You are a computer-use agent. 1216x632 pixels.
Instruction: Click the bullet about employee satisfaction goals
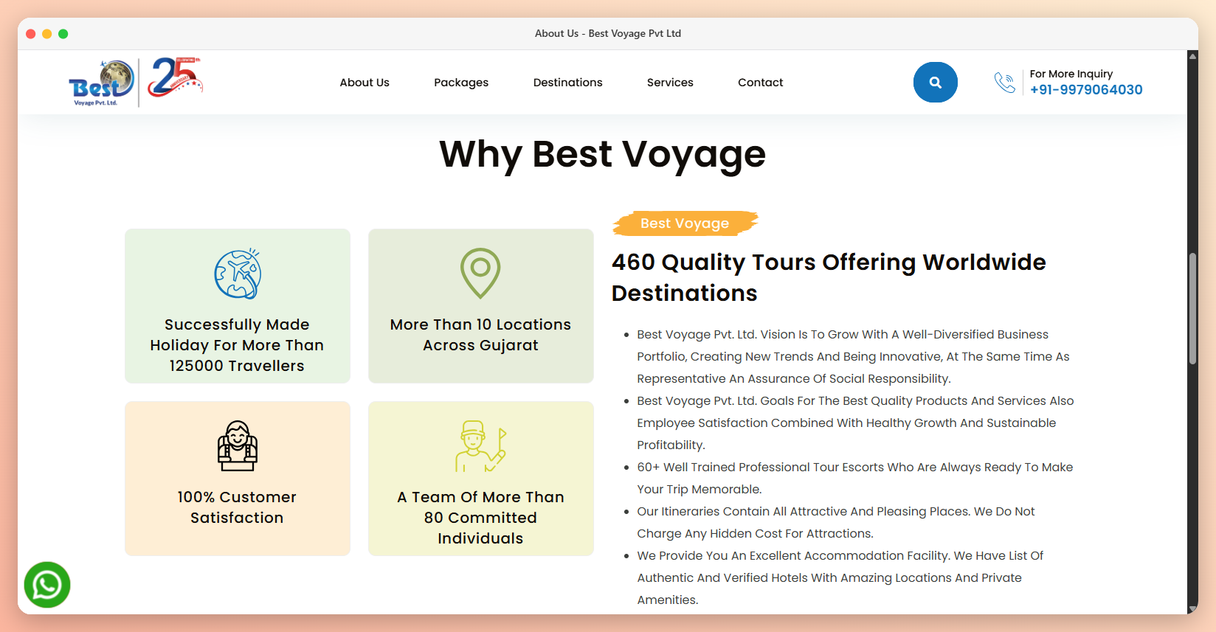pos(856,423)
